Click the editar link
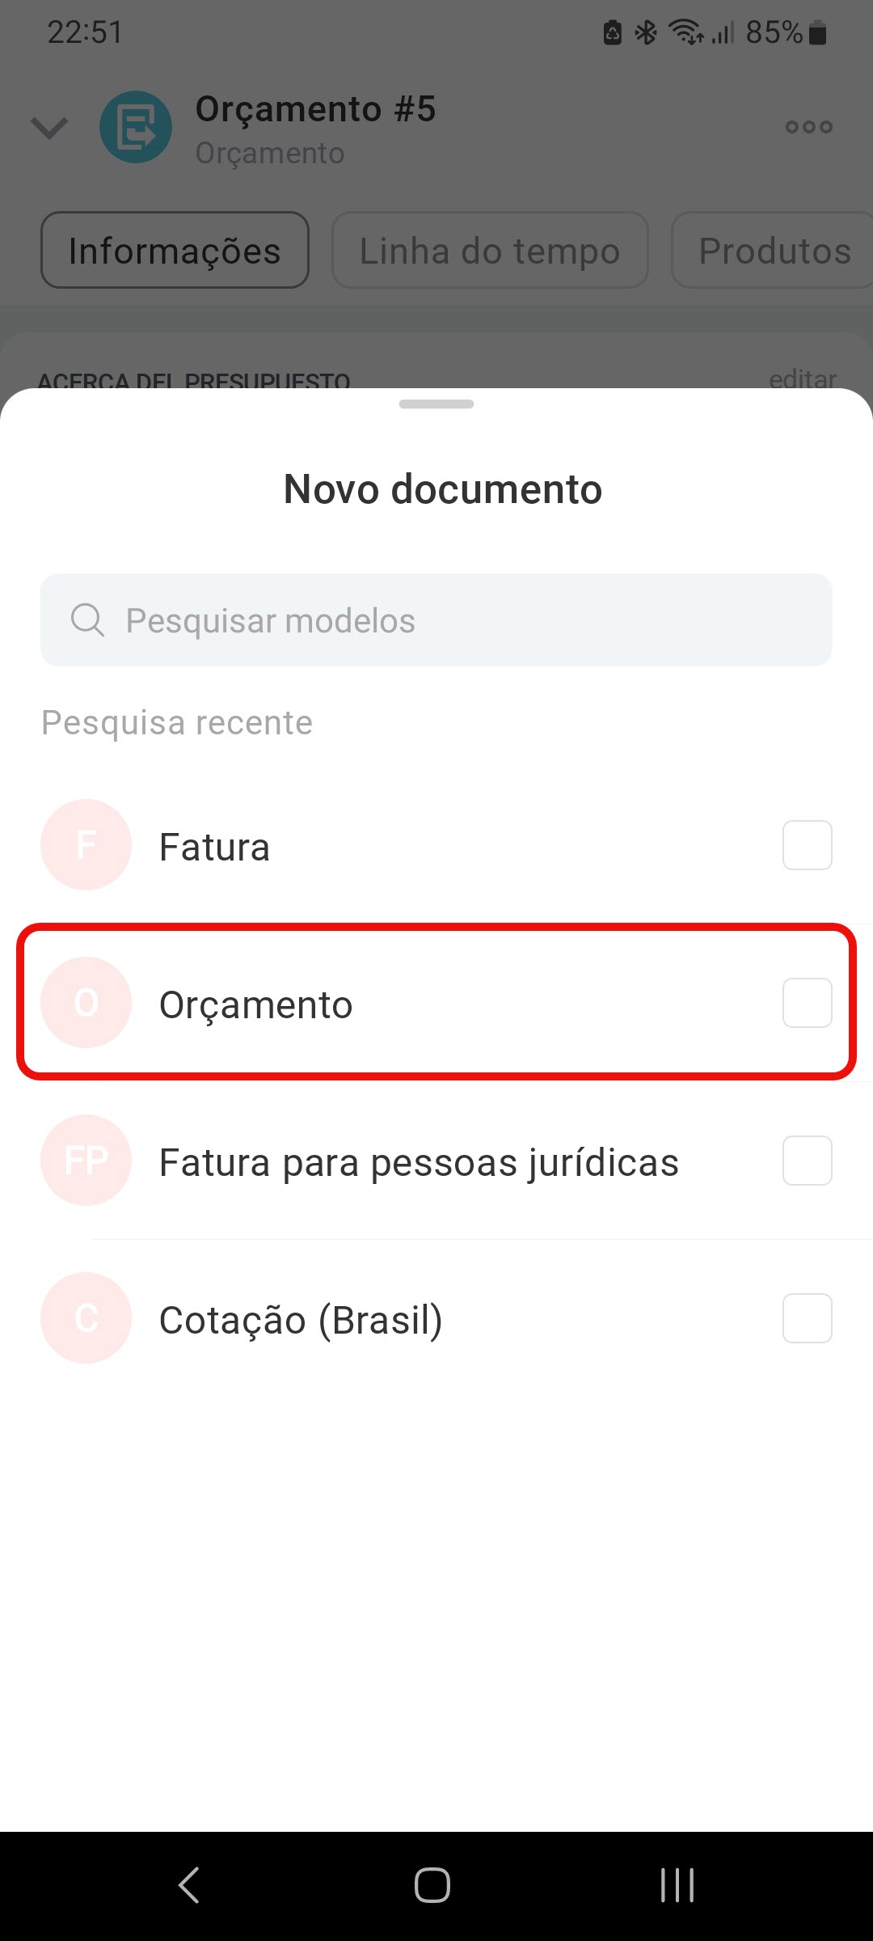Image resolution: width=873 pixels, height=1941 pixels. 802,378
